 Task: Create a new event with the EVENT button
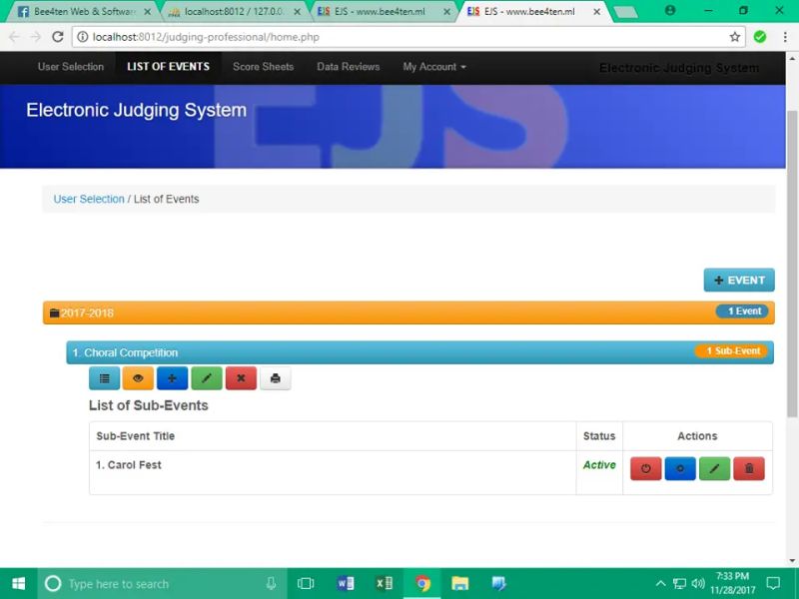click(x=739, y=280)
